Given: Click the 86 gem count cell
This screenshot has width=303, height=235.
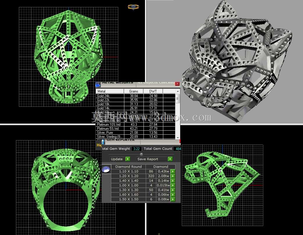Looking at the screenshot, I should point(151,171).
